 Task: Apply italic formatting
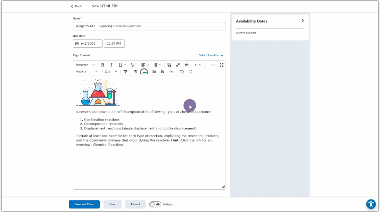[111, 65]
